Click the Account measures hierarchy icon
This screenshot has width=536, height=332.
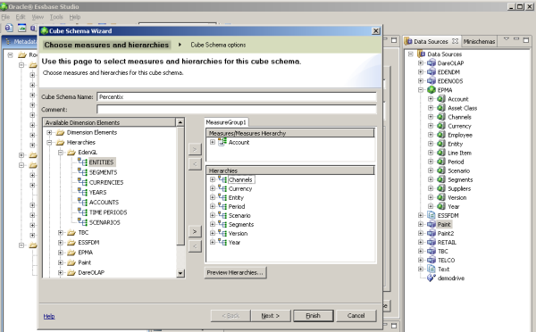click(222, 142)
